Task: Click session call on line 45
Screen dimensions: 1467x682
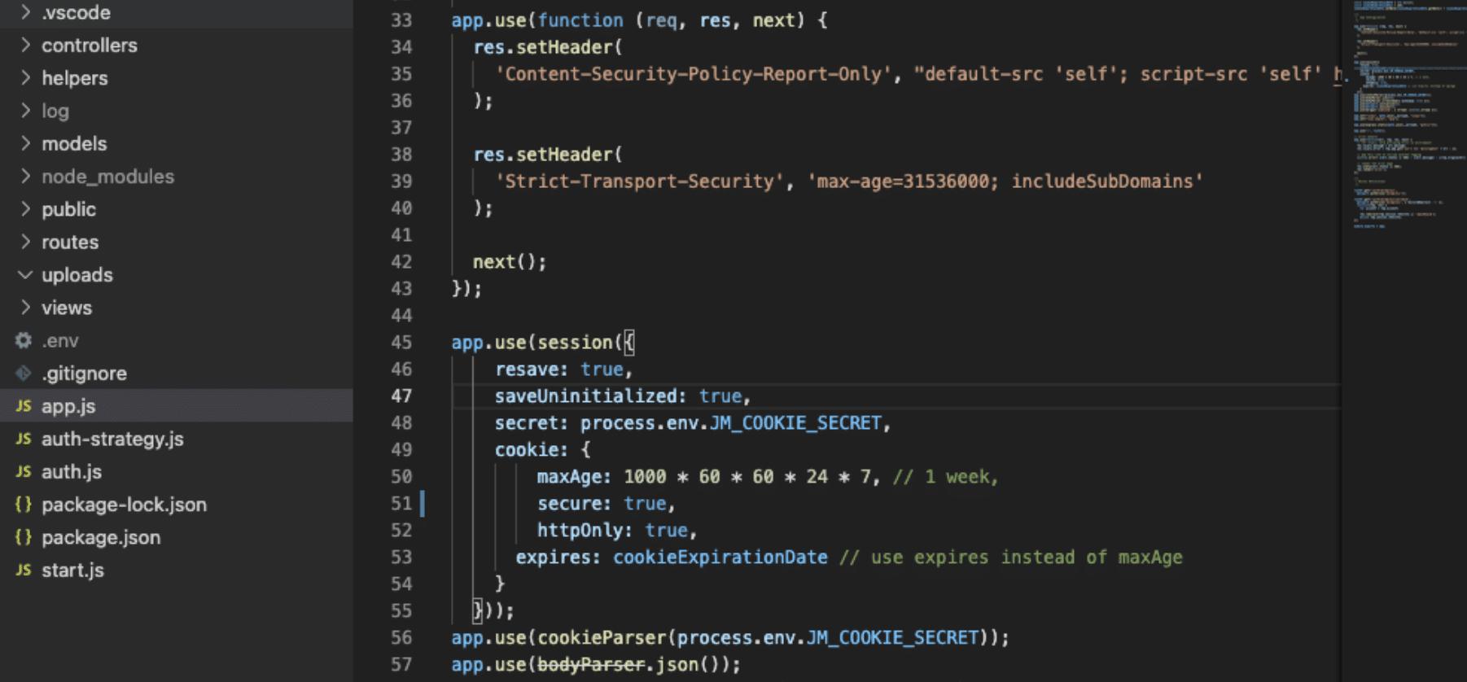Action: (x=575, y=342)
